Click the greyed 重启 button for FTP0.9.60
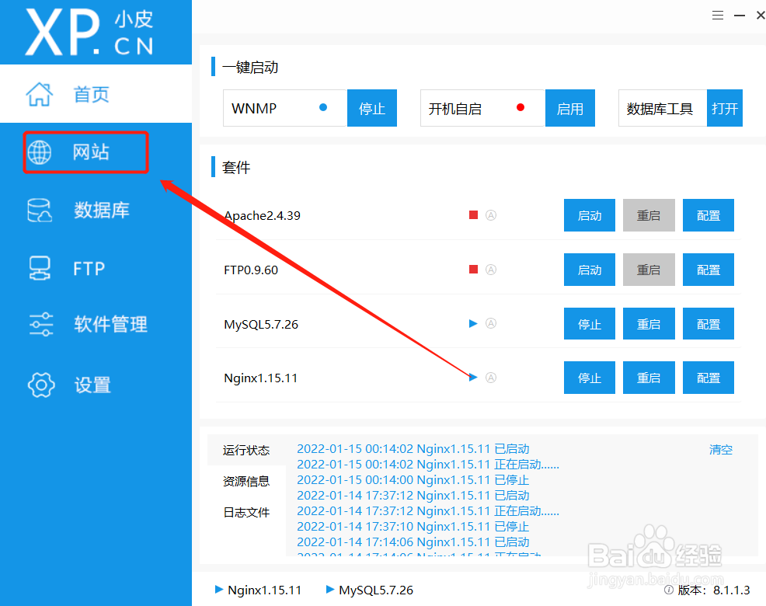This screenshot has width=766, height=606. tap(649, 270)
